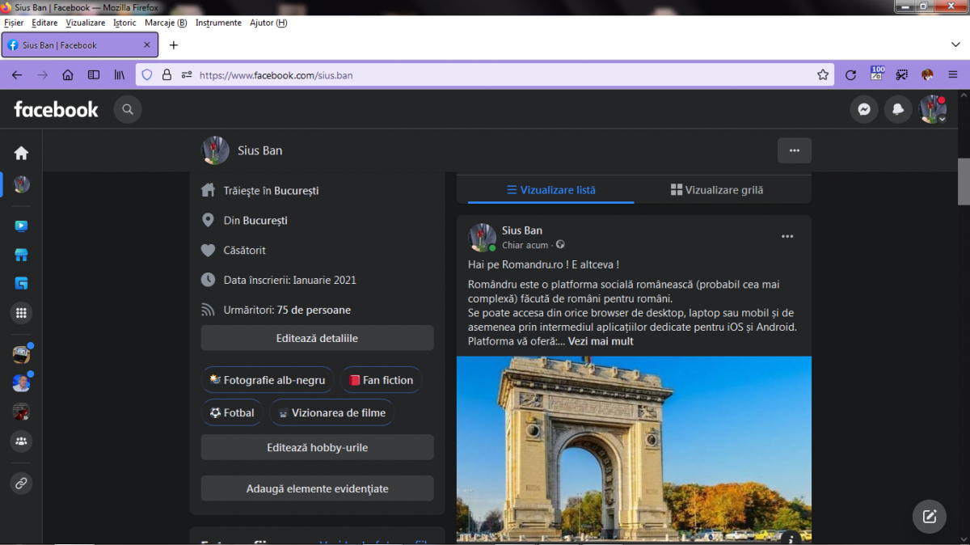Expand the profile header three-dot menu

point(794,150)
